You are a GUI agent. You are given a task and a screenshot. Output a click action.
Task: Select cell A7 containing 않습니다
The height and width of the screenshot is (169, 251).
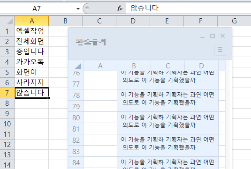tap(32, 93)
